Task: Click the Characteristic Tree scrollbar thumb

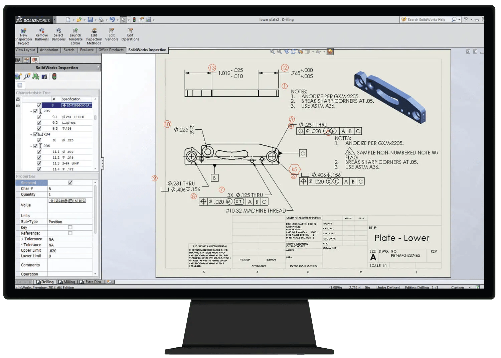Action: coord(95,118)
